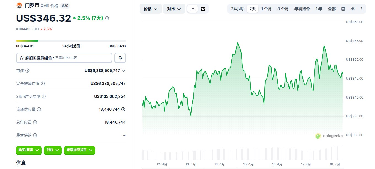The image size is (375, 169).
Task: Show market cap info tooltip icon
Action: [x=27, y=71]
